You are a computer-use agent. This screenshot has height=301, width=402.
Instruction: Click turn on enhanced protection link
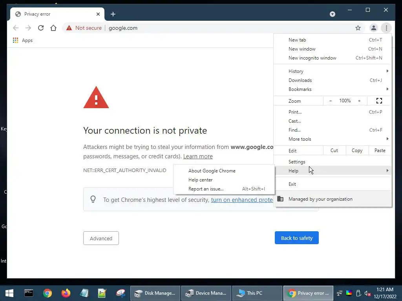pyautogui.click(x=242, y=199)
